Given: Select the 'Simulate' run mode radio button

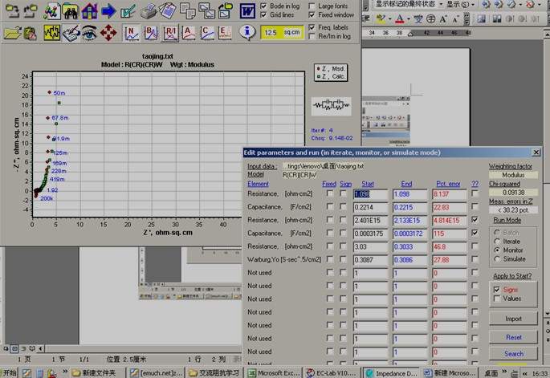Looking at the screenshot, I should point(497,259).
